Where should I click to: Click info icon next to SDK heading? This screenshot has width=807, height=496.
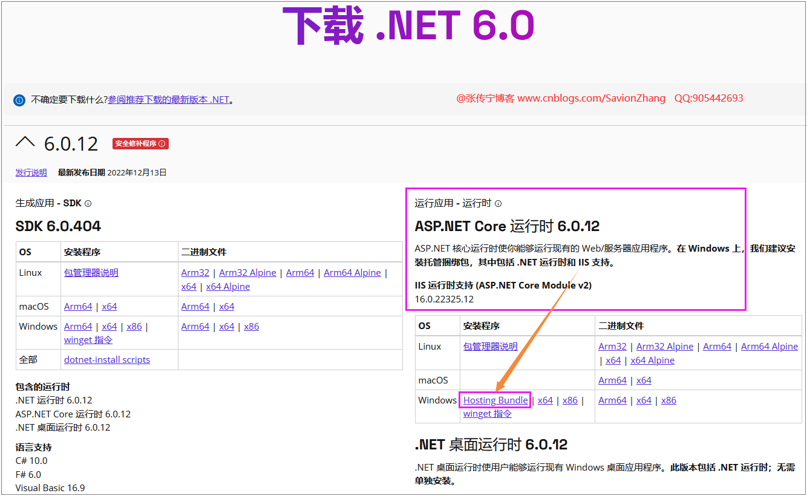[x=88, y=204]
